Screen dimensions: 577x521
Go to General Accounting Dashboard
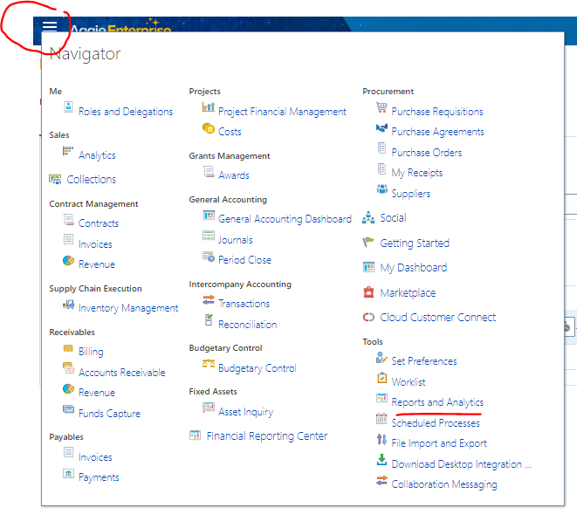(x=285, y=219)
